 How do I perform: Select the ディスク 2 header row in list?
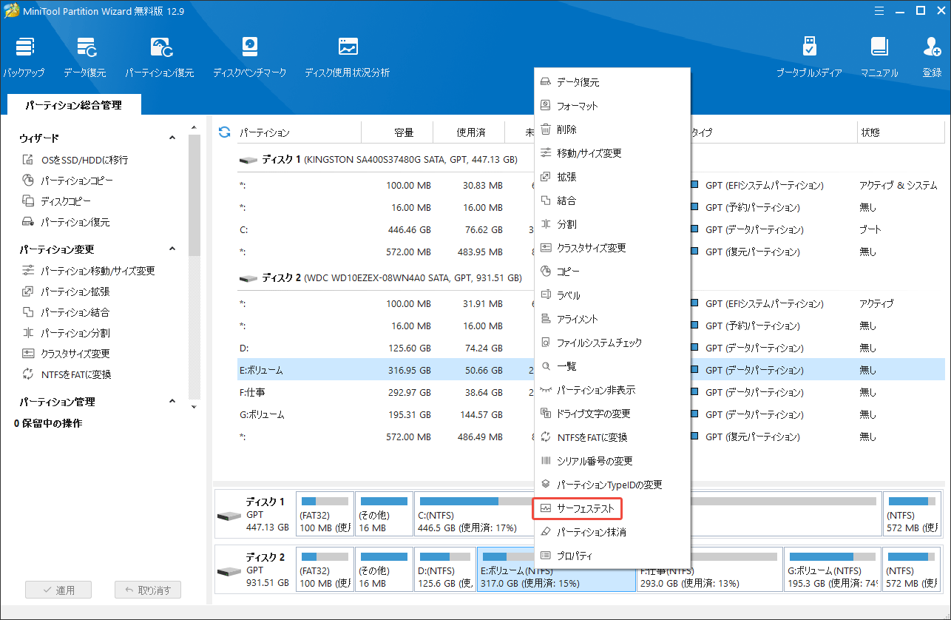coord(385,278)
